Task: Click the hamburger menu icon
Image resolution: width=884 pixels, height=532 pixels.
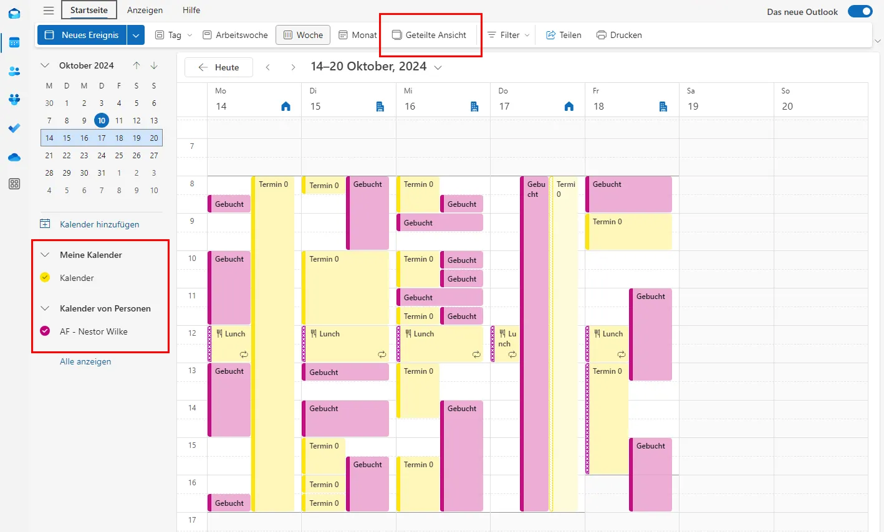Action: [48, 10]
